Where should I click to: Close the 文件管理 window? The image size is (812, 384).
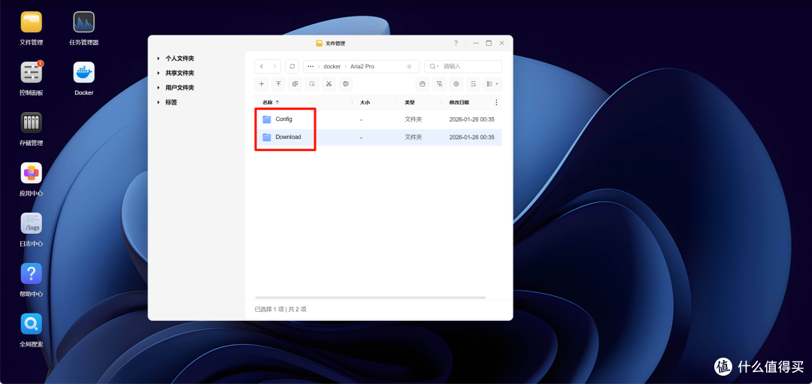tap(501, 43)
